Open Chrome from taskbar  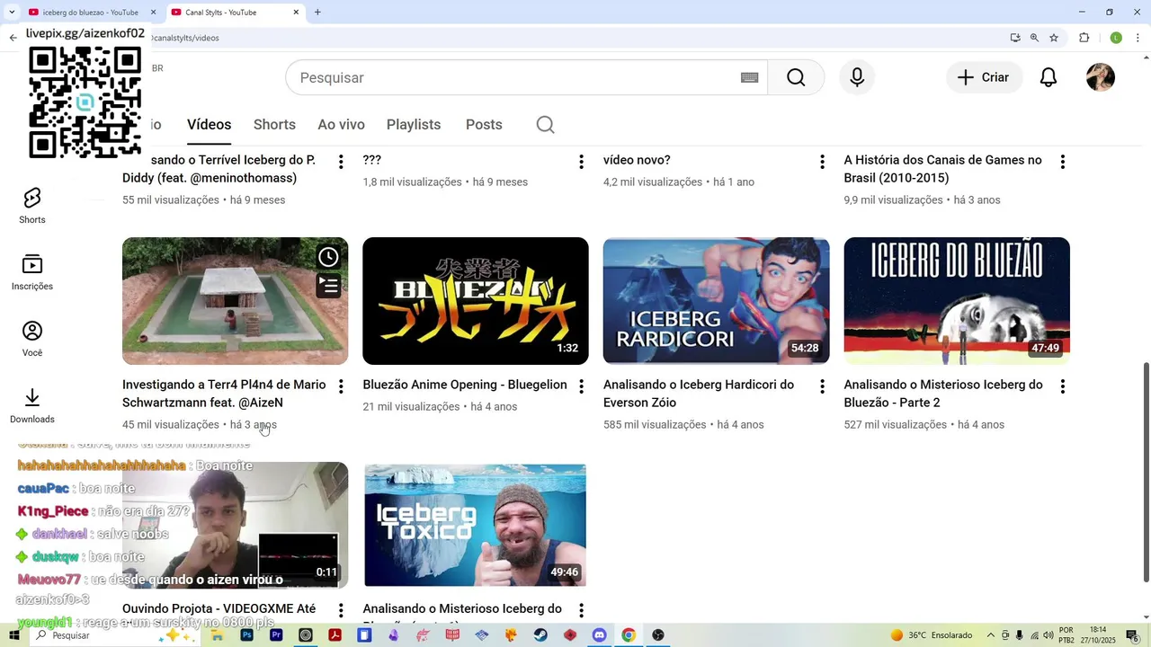(629, 635)
